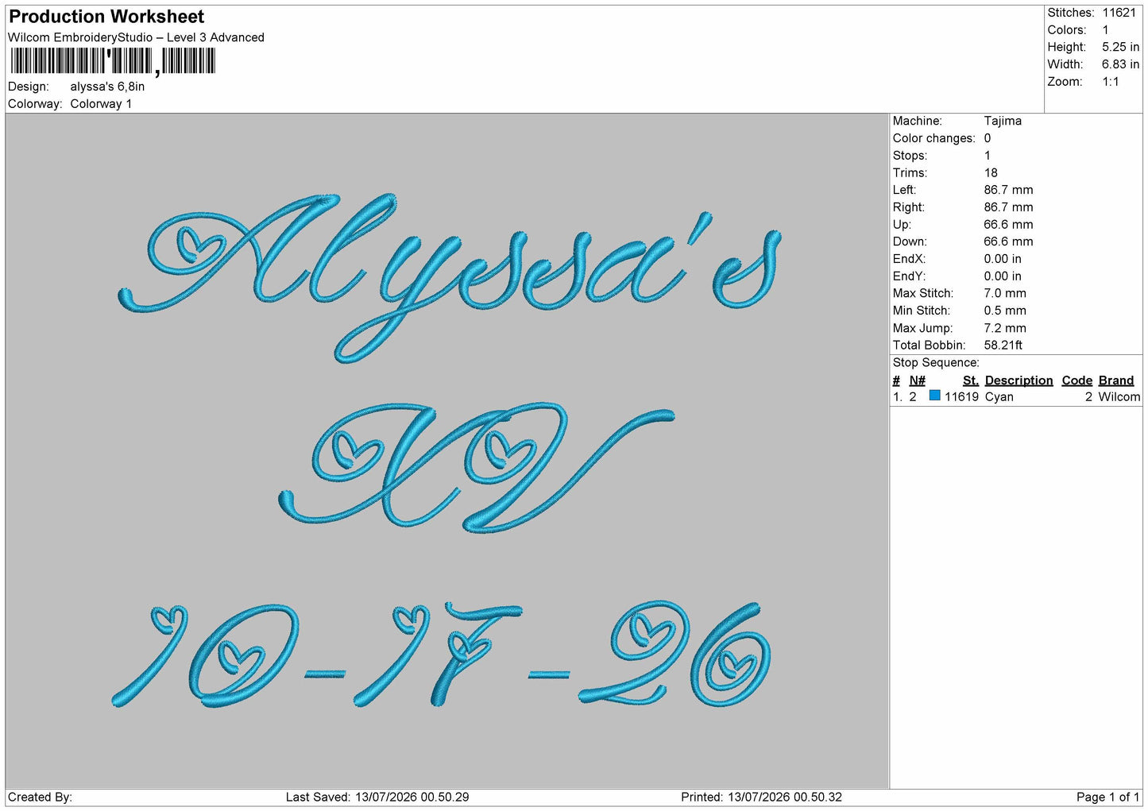
Task: Click the 'Cyan' thread description
Action: tap(999, 397)
